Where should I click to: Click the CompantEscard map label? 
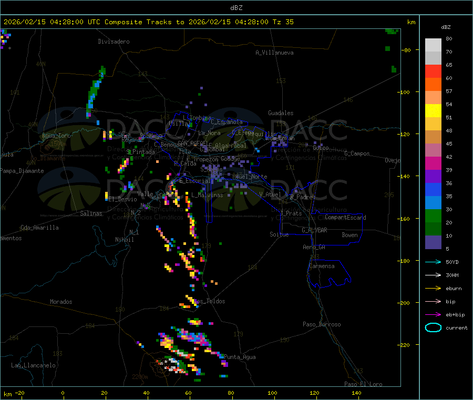(346, 218)
